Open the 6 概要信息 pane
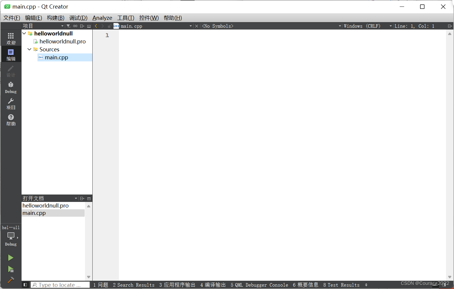Image resolution: width=454 pixels, height=289 pixels. coord(306,285)
